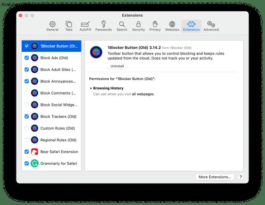Screen dimensions: 265x205
Task: Open the Passwords key icon
Action: 104,24
